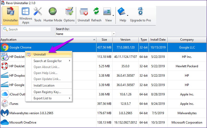Image resolution: width=207 pixels, height=128 pixels.
Task: Click Upgrade to Pro icon
Action: pyautogui.click(x=141, y=11)
